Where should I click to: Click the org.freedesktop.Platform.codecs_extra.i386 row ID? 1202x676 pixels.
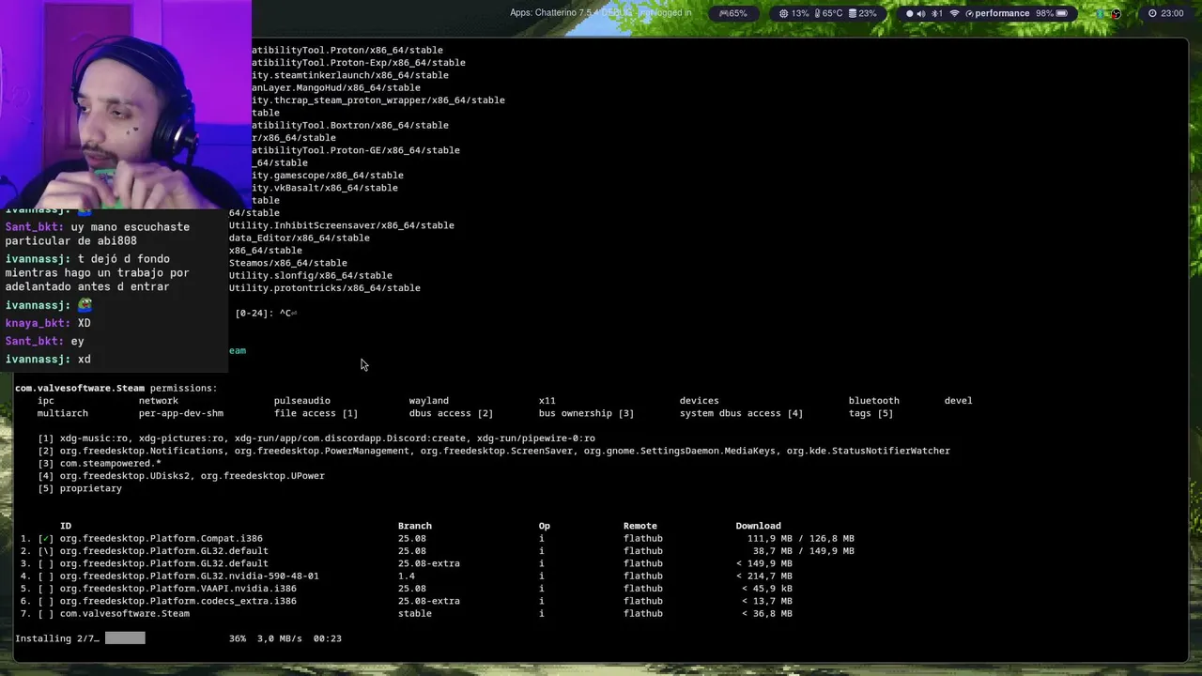tap(178, 601)
